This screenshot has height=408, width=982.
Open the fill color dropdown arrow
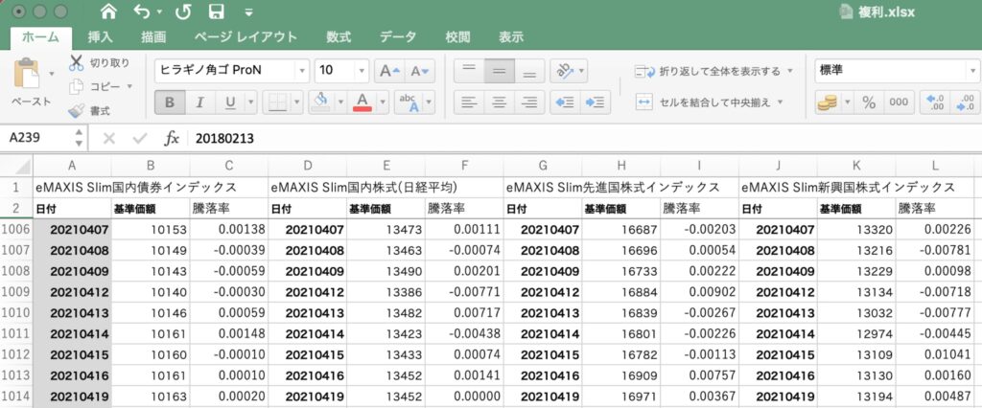340,102
